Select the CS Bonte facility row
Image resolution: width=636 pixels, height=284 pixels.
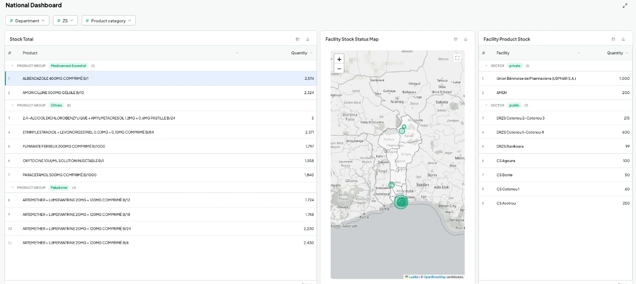[x=555, y=175]
